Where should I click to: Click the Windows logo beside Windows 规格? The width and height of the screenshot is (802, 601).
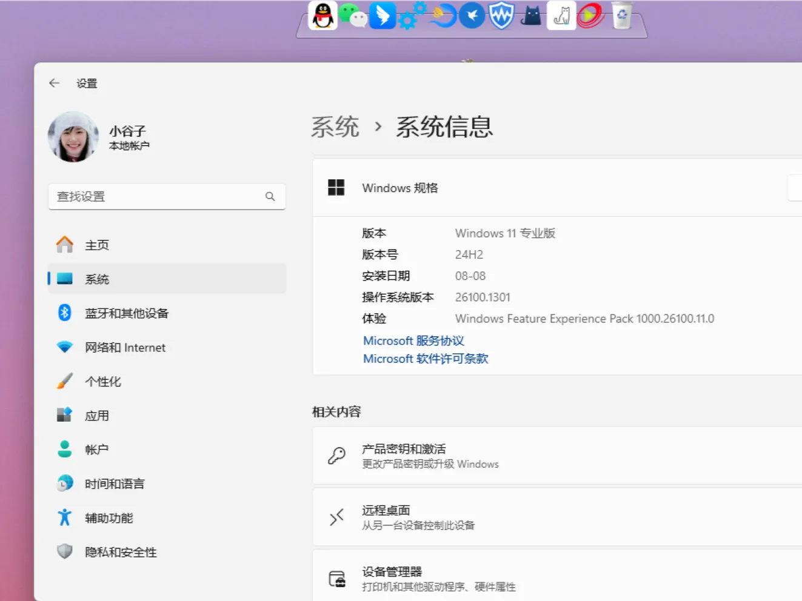point(335,188)
